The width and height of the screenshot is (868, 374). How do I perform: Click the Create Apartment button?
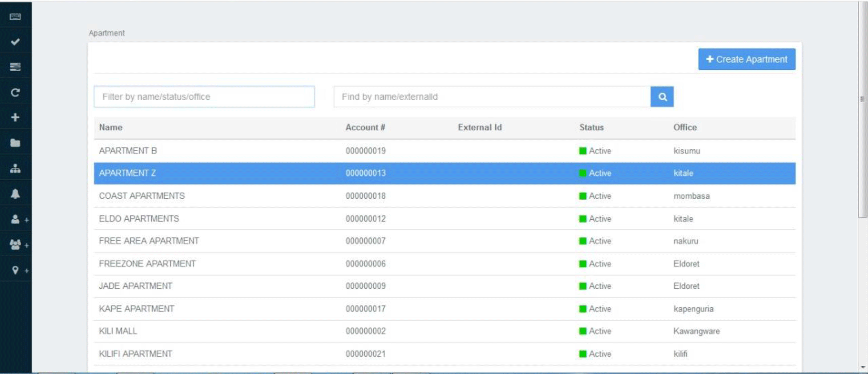point(747,59)
